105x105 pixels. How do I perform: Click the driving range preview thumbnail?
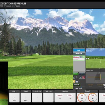click(96, 58)
